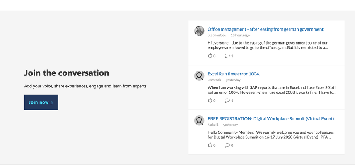Click StephanGee's profile avatar
The height and width of the screenshot is (165, 355).
(199, 31)
